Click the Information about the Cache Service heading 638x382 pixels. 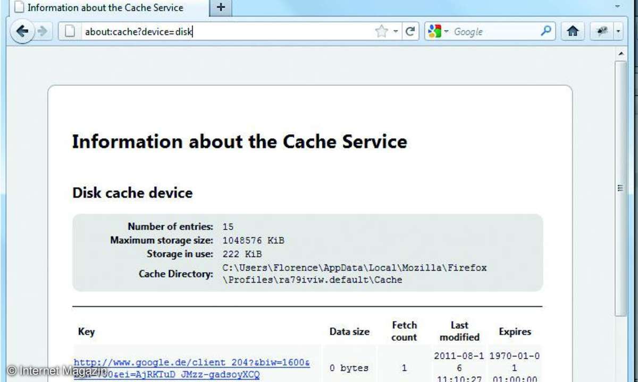point(240,142)
